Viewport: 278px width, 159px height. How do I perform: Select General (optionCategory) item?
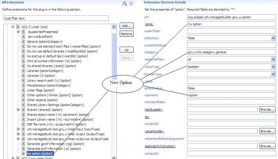[45, 42]
